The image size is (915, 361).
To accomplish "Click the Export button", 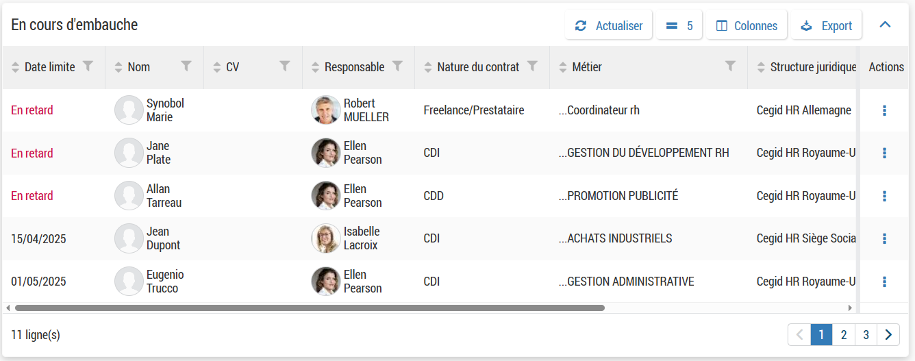I will click(826, 26).
